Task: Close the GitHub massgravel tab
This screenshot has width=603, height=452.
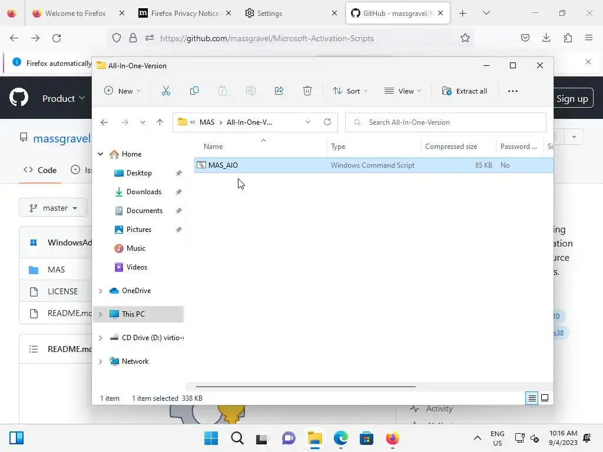Action: point(440,13)
